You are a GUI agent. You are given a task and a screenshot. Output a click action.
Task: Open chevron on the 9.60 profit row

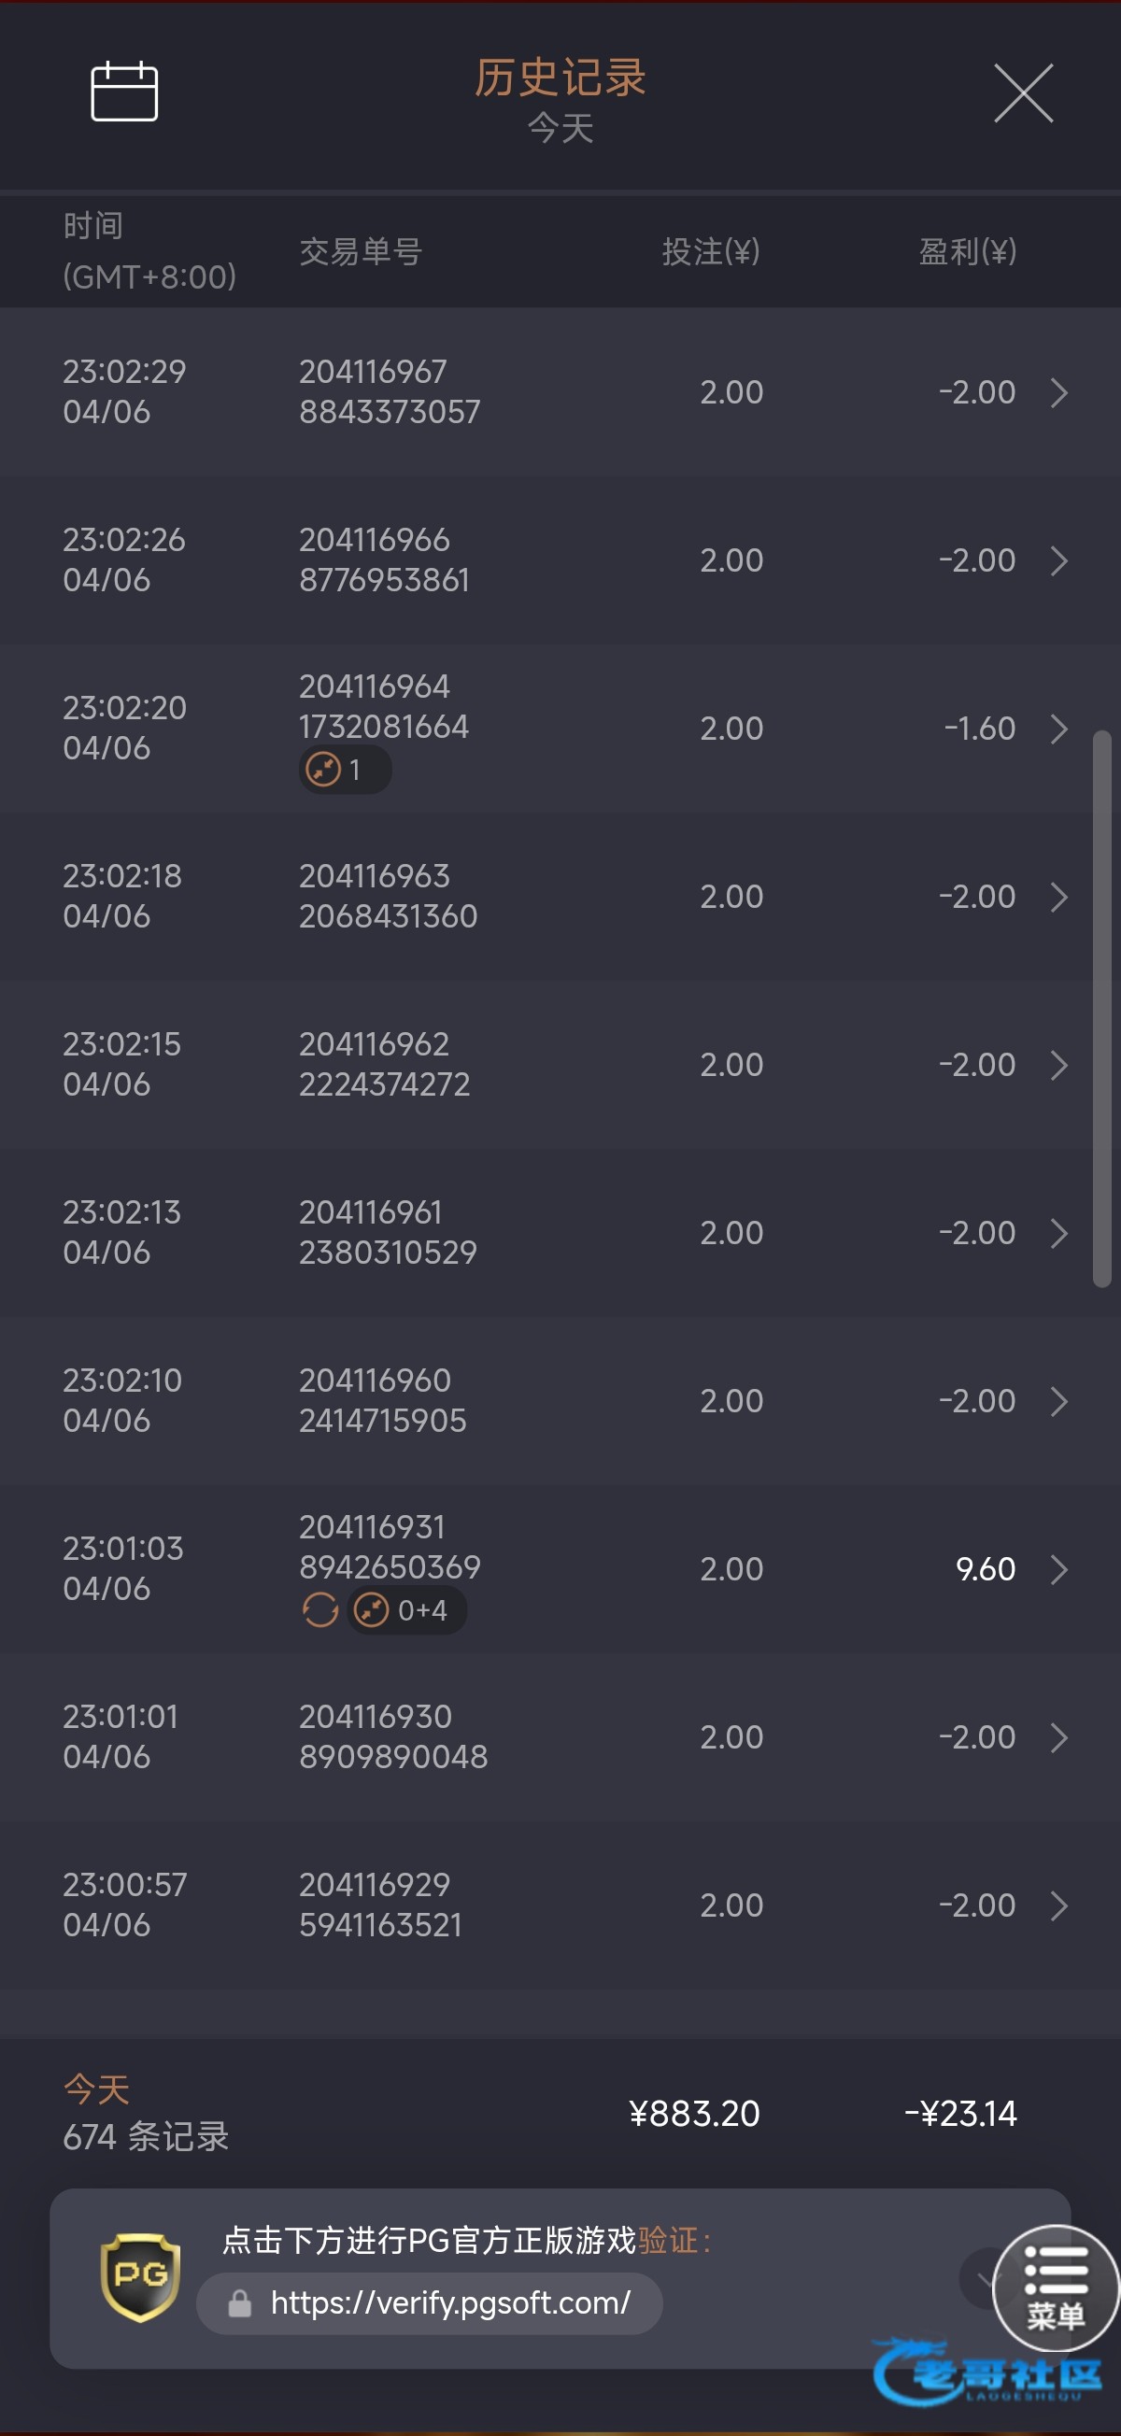[x=1058, y=1570]
